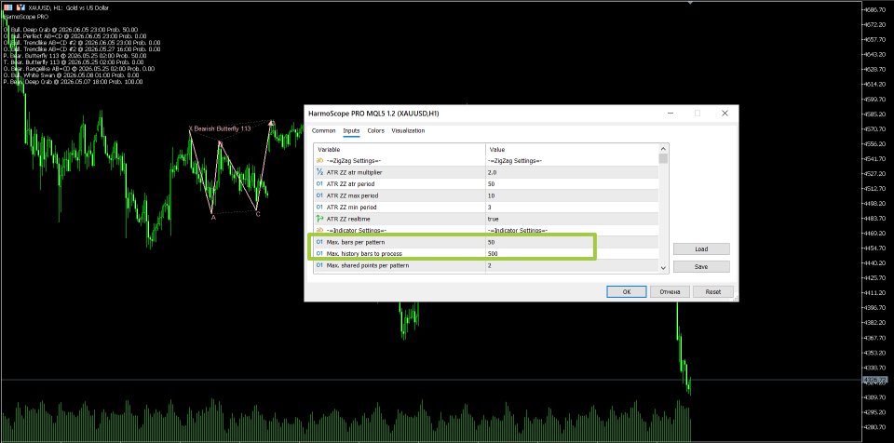Screen dimensions: 894x443
Task: Click the pattern point C label on chart
Action: [x=258, y=214]
